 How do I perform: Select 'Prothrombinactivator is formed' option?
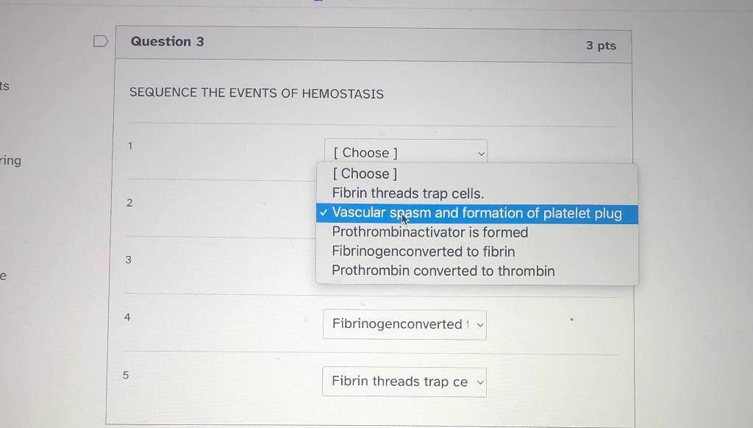429,232
